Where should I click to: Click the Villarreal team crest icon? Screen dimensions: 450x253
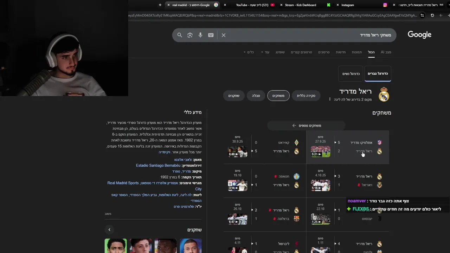pyautogui.click(x=379, y=185)
